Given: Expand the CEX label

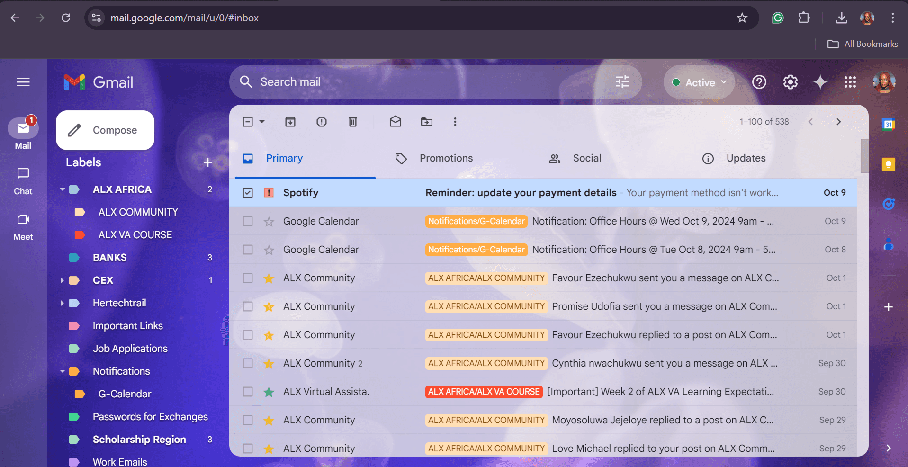Looking at the screenshot, I should coord(62,280).
